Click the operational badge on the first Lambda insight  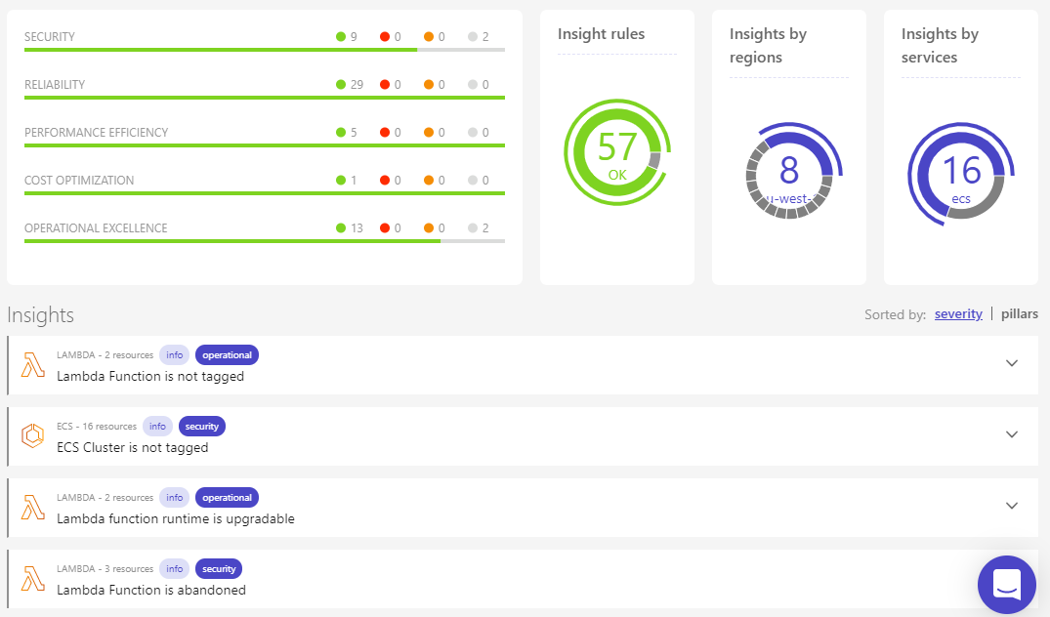coord(227,354)
